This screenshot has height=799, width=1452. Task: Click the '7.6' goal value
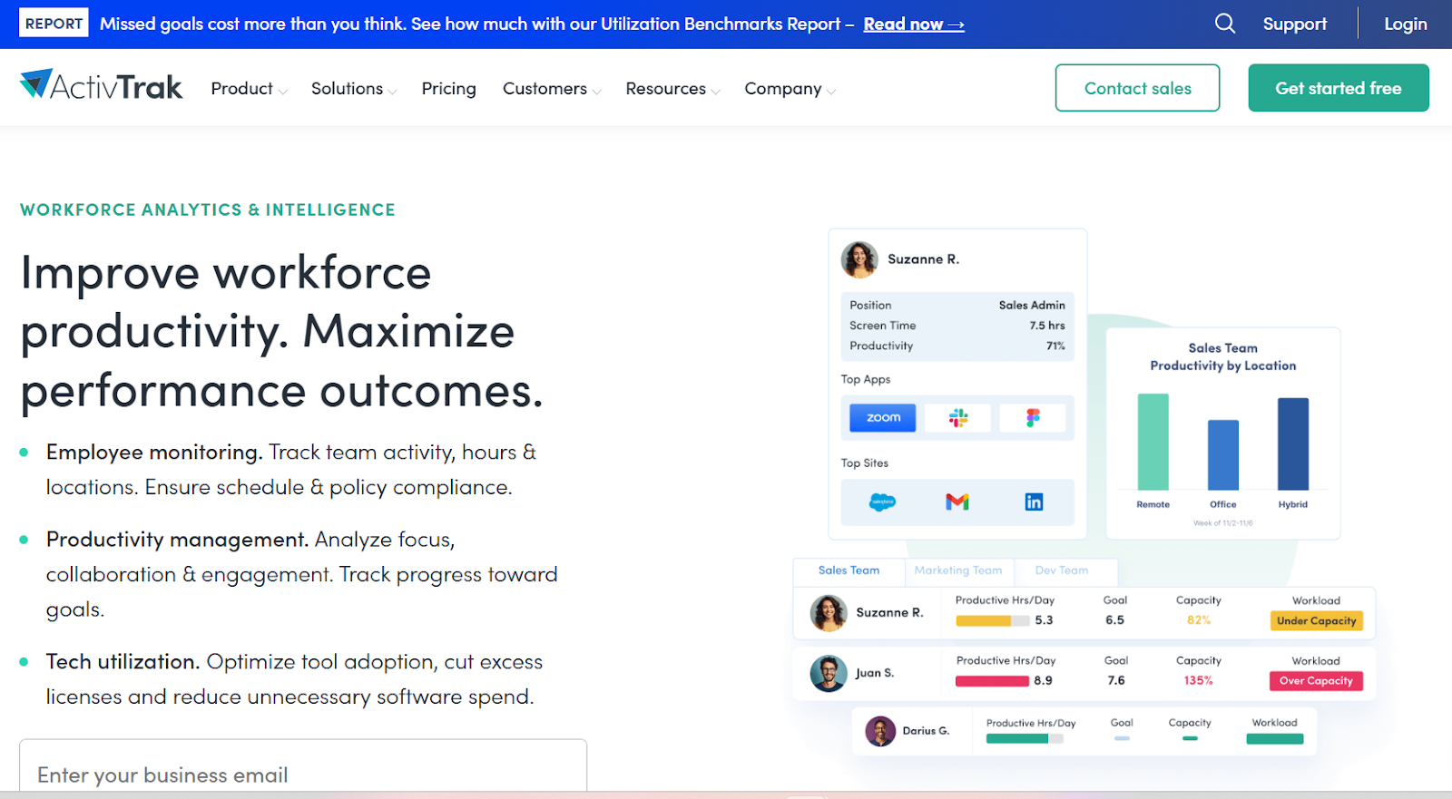click(x=1116, y=680)
